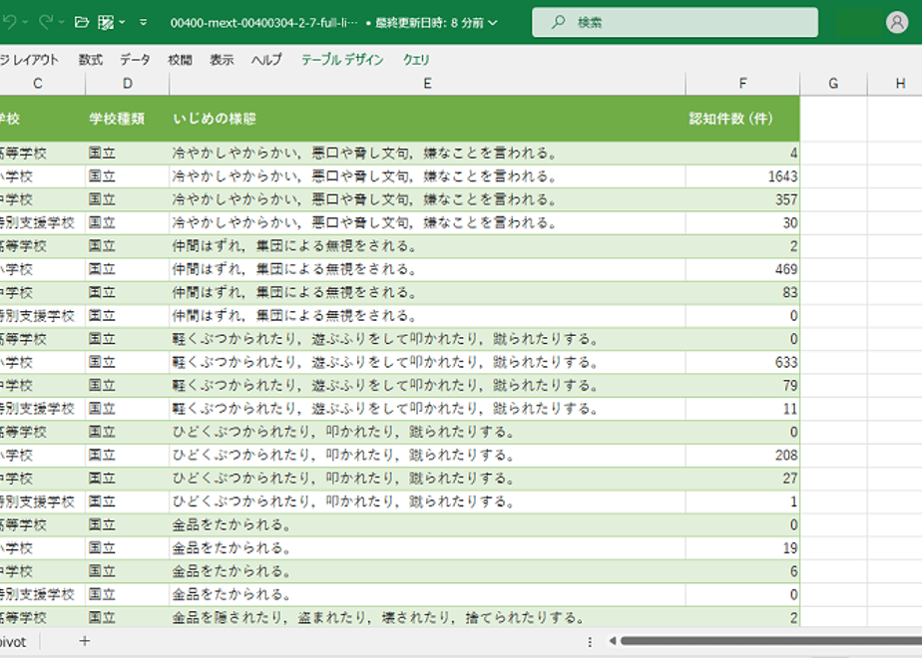
Task: Select the cell with value 6
Action: coord(742,571)
